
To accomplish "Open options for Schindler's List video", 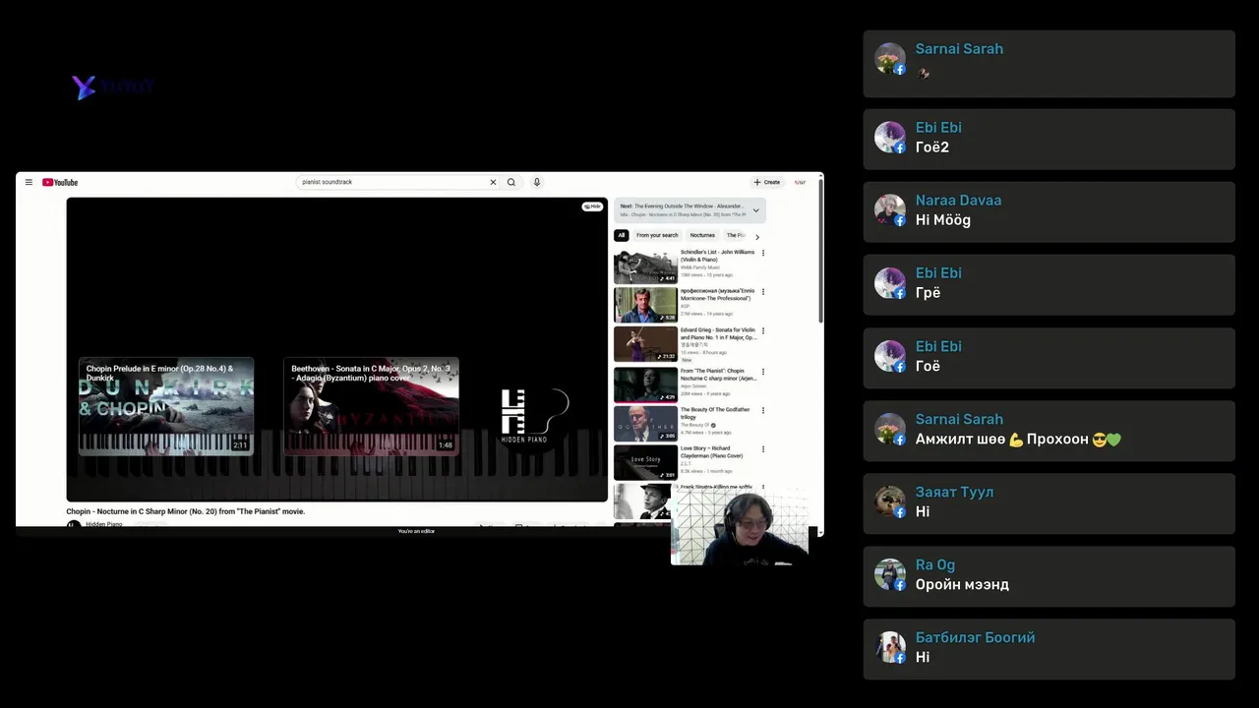I will click(763, 253).
